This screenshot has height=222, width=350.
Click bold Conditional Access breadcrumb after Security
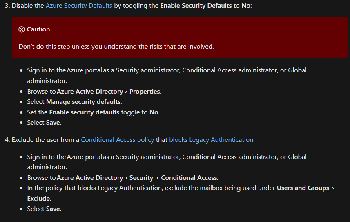189,178
